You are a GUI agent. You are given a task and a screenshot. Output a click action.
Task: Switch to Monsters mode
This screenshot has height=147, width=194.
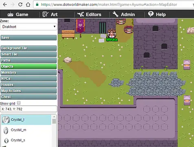click(x=28, y=73)
